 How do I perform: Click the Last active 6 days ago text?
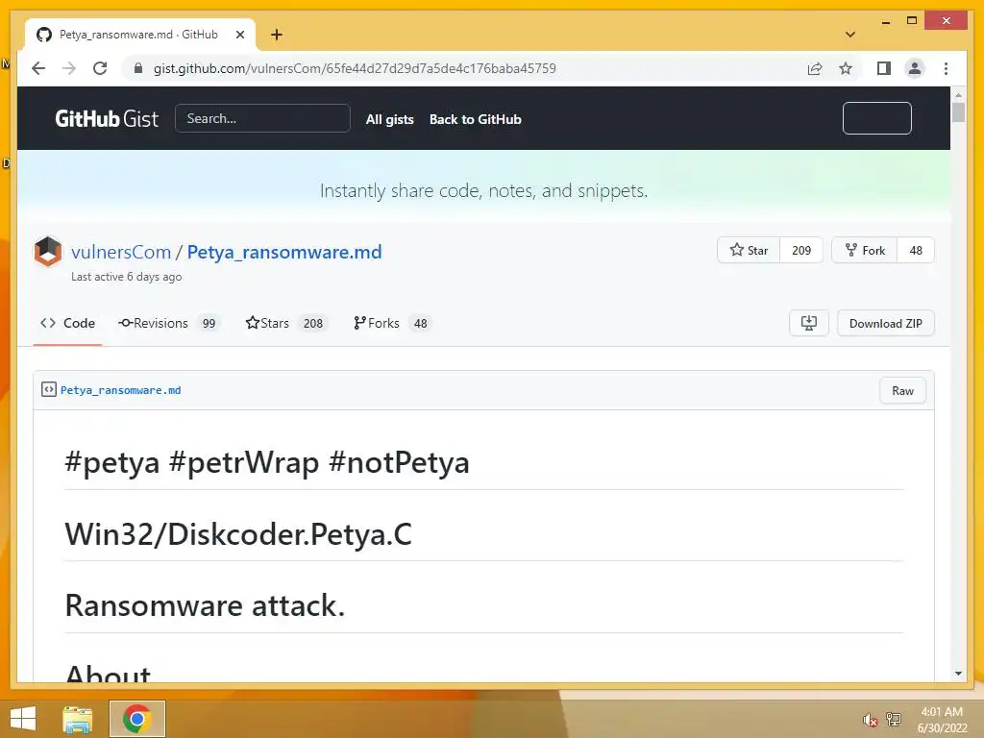[126, 277]
